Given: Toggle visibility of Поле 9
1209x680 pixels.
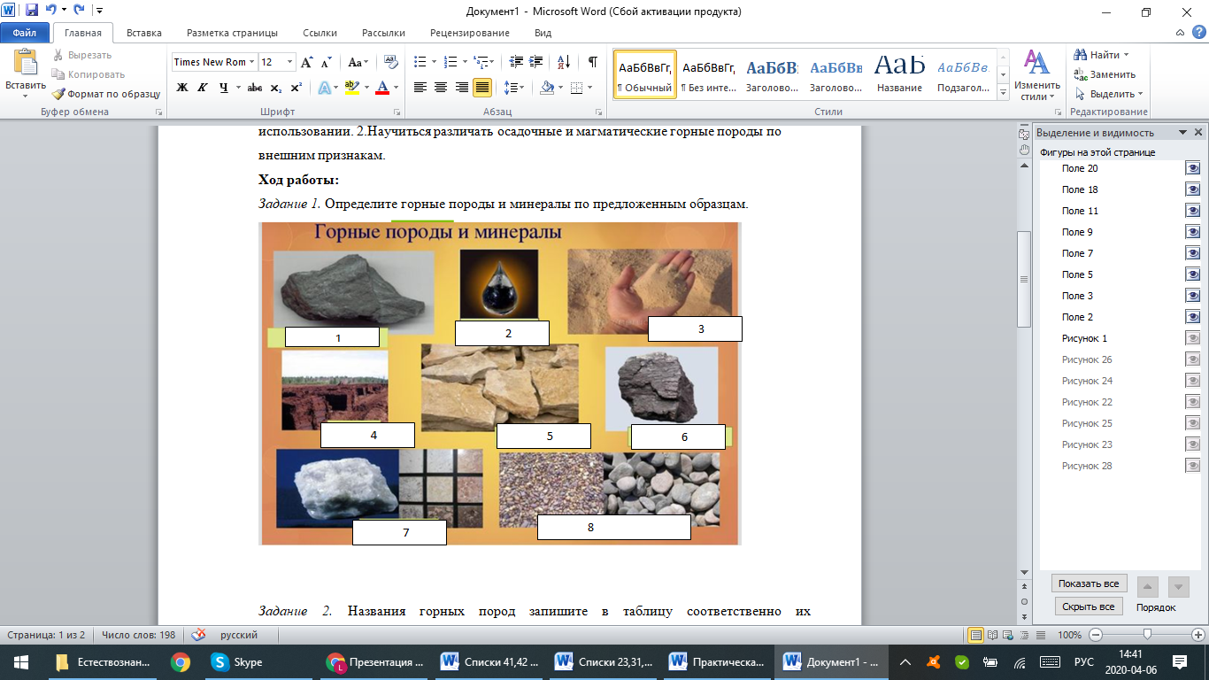Looking at the screenshot, I should point(1193,232).
